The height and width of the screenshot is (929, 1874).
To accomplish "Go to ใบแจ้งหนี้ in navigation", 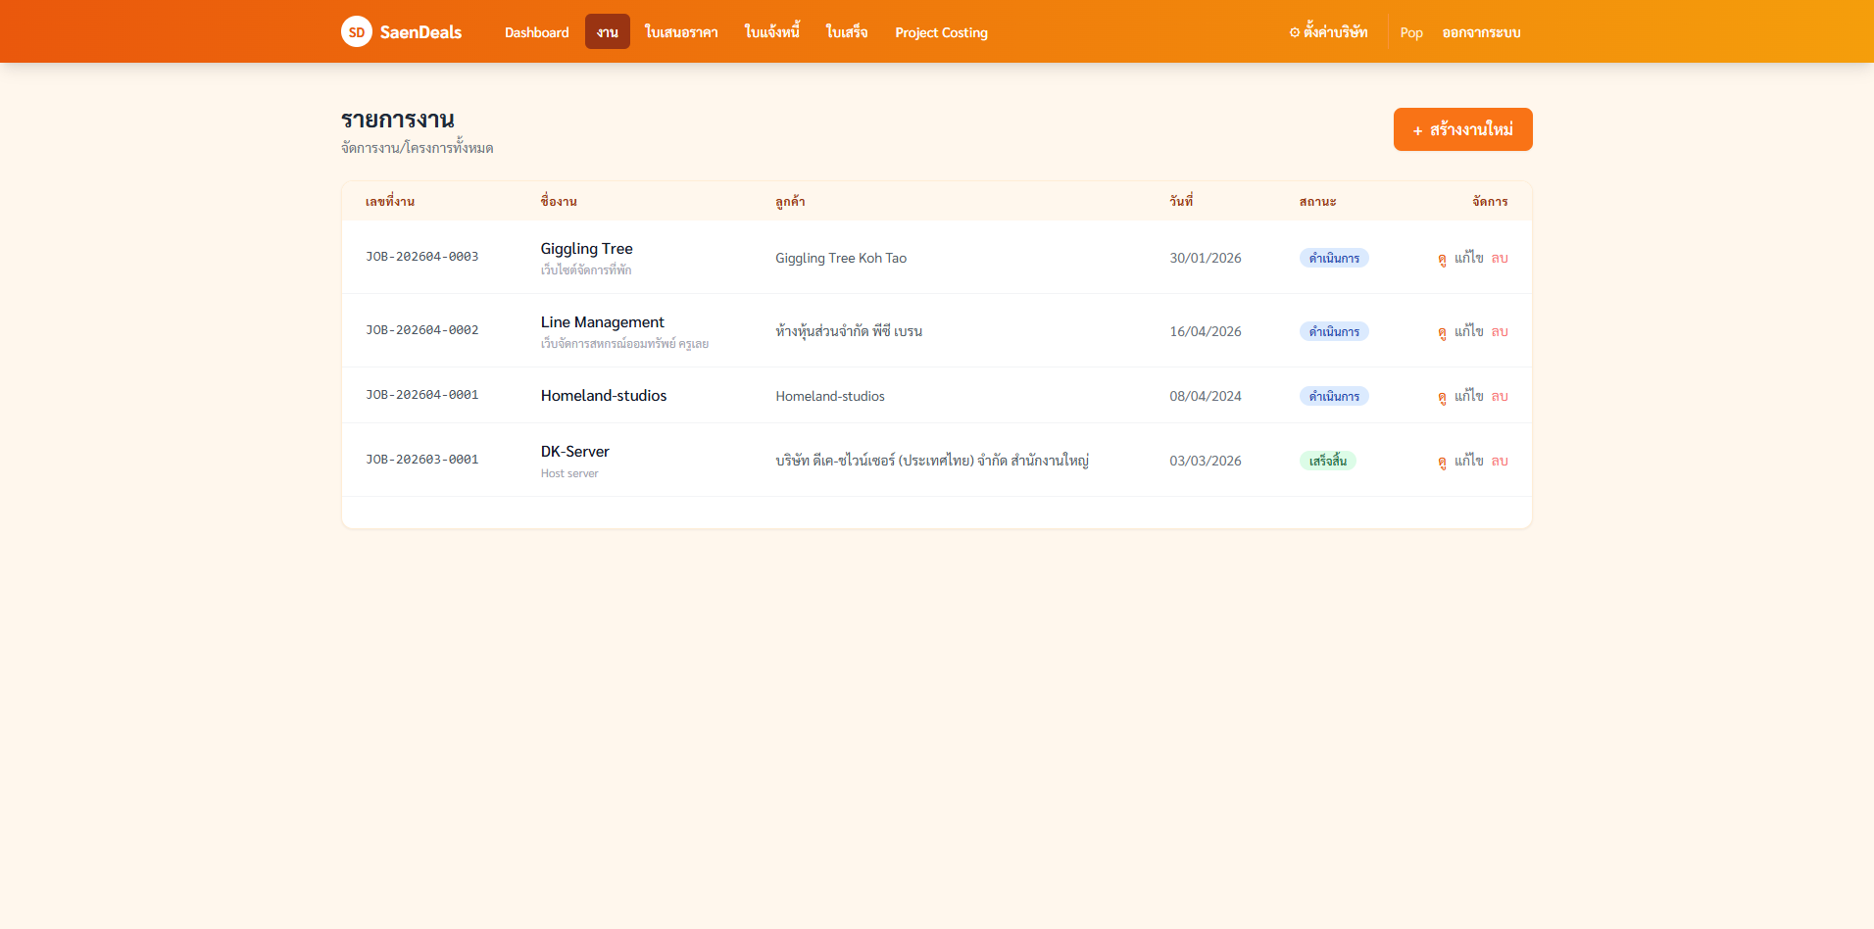I will (772, 32).
